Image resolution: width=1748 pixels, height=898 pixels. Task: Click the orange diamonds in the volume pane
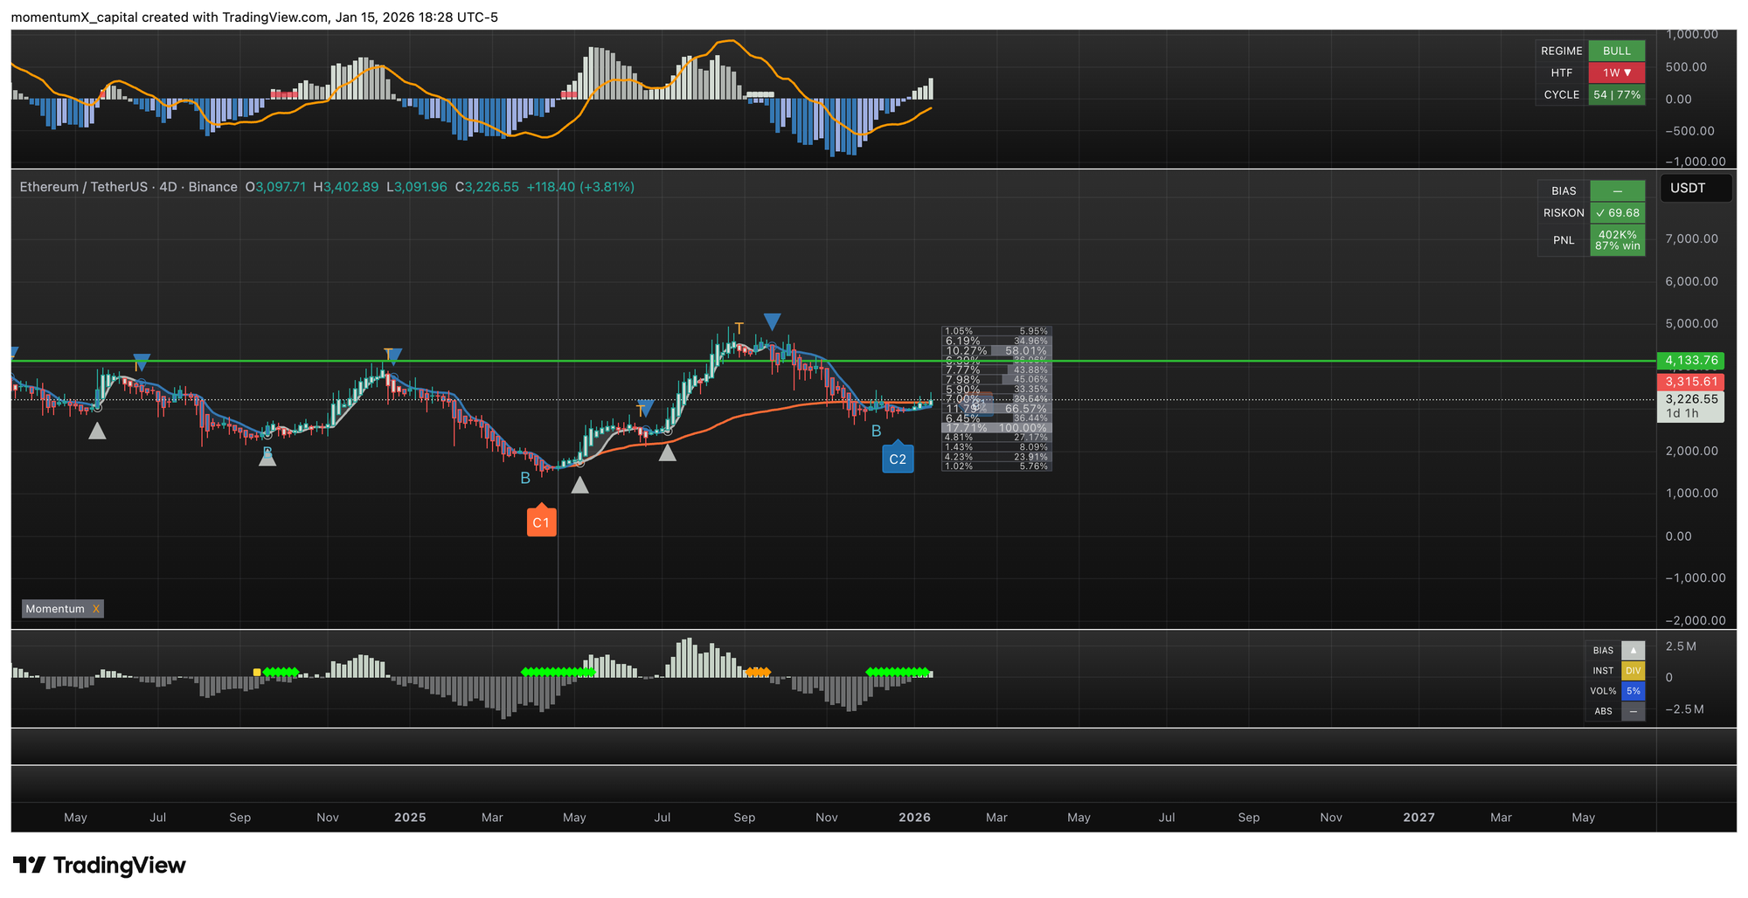pos(758,672)
